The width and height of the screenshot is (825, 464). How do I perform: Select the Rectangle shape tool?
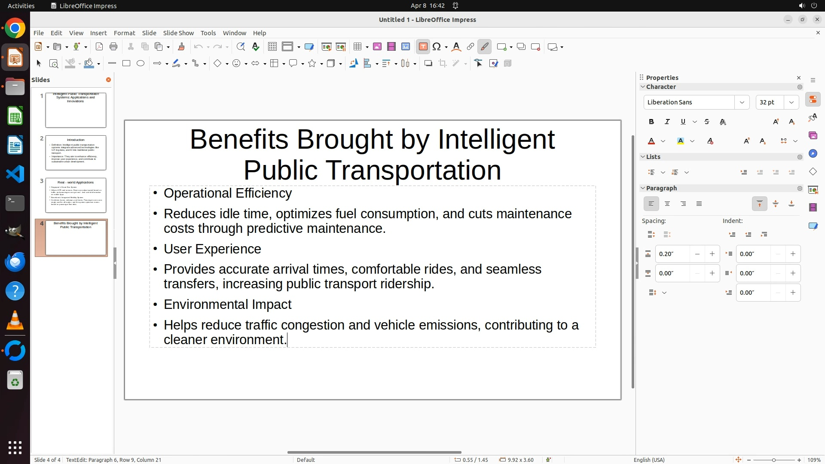click(x=126, y=64)
